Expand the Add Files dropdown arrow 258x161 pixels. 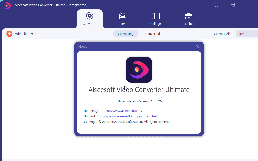[x=32, y=34]
